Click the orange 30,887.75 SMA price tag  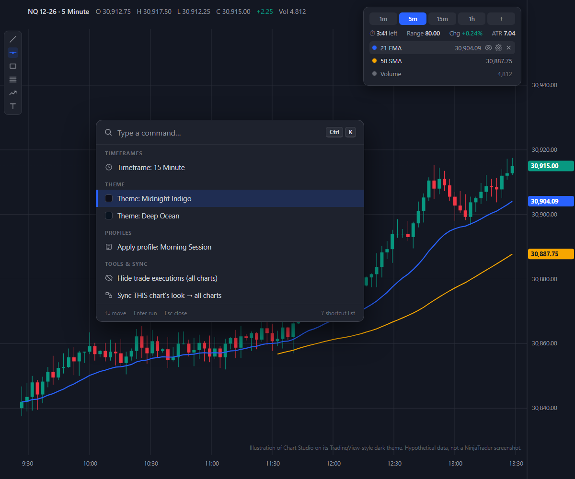pyautogui.click(x=551, y=254)
